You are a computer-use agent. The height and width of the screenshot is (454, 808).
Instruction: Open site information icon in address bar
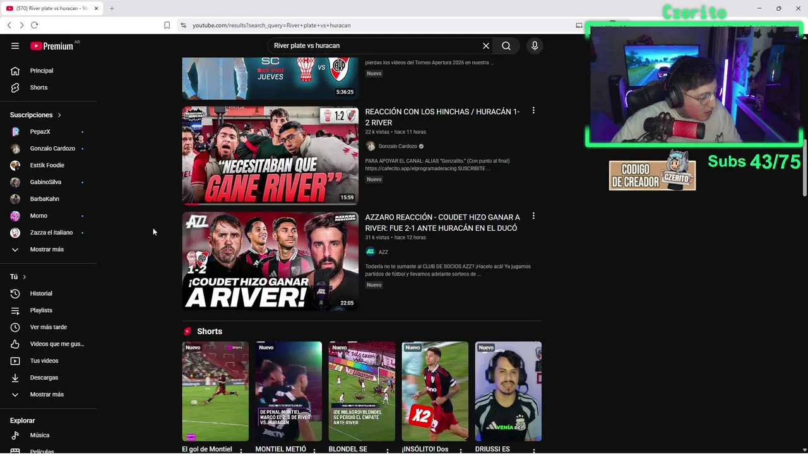[x=183, y=25]
